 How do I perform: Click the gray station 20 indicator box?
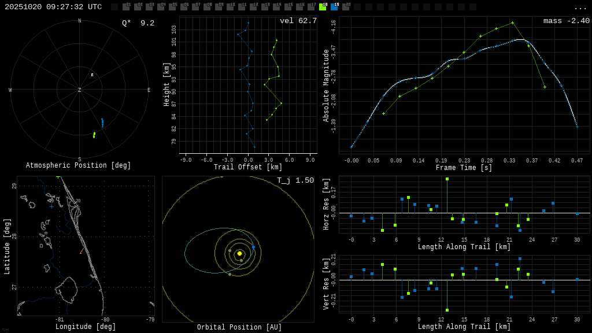[346, 7]
